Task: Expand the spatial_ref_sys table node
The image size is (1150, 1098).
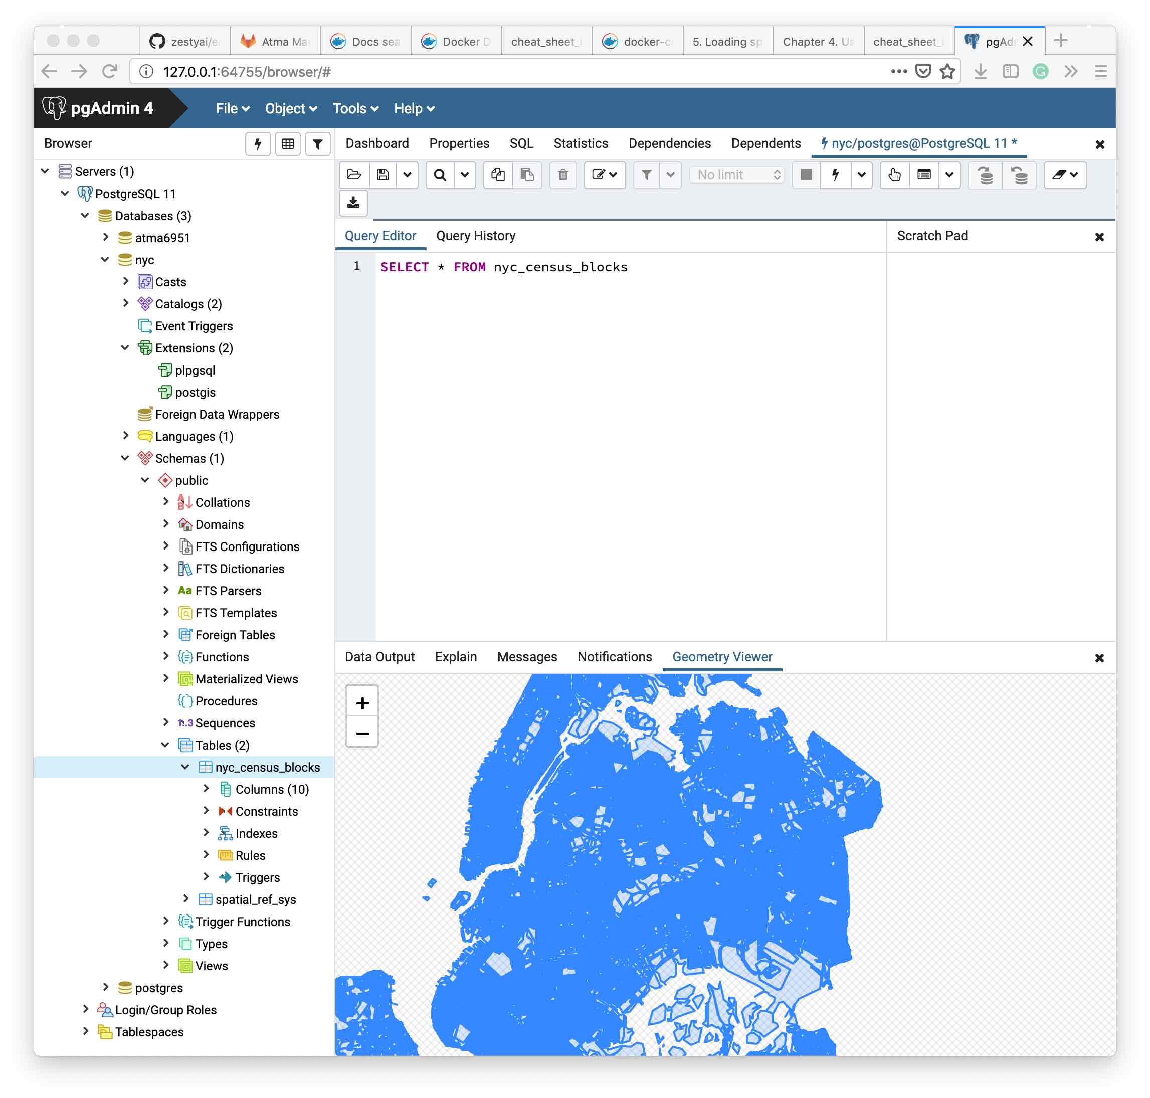Action: pyautogui.click(x=185, y=899)
